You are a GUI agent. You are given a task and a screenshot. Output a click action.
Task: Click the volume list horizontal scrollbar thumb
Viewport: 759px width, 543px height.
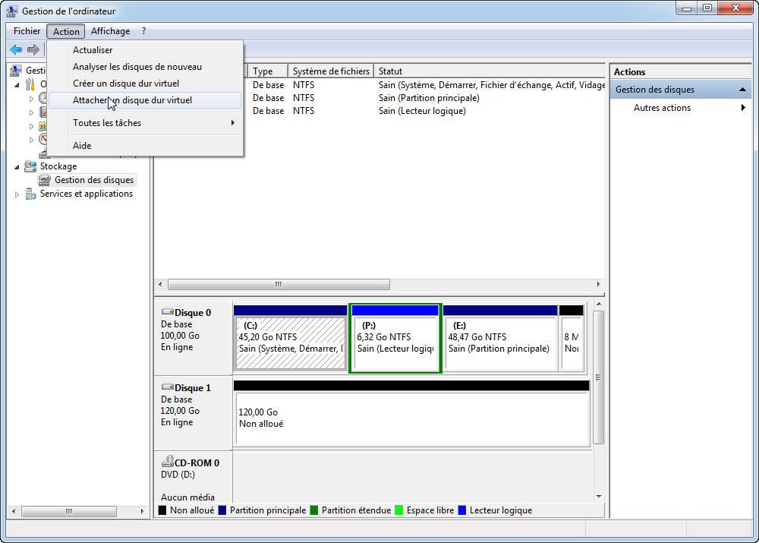[x=279, y=284]
